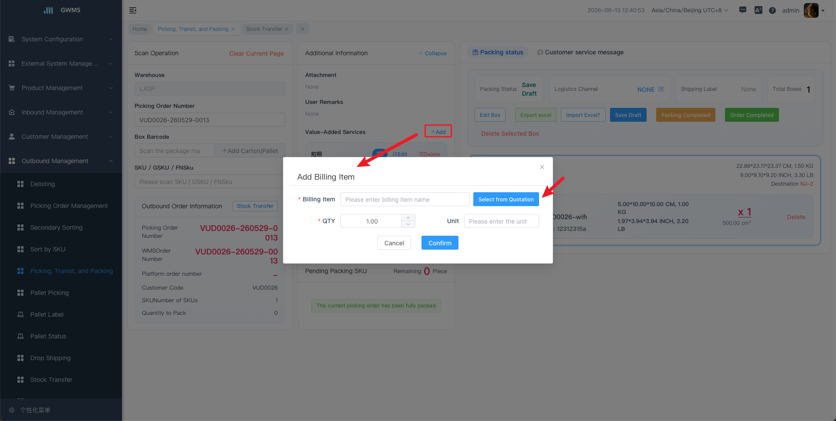Image resolution: width=836 pixels, height=421 pixels.
Task: Select Packing status tab
Action: coord(498,52)
